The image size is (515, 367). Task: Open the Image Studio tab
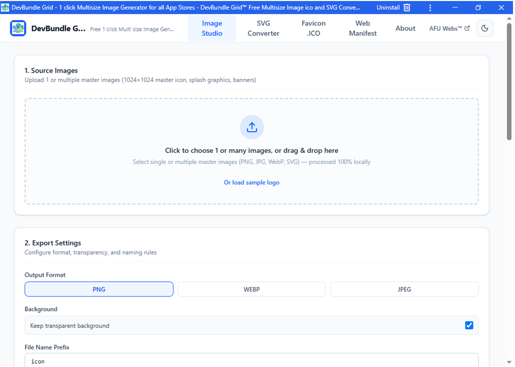[212, 28]
